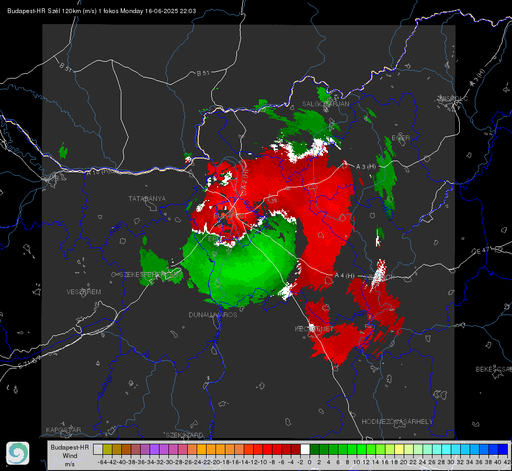Click the BUDAPEST label on the map
512x471 pixels.
tap(230, 216)
